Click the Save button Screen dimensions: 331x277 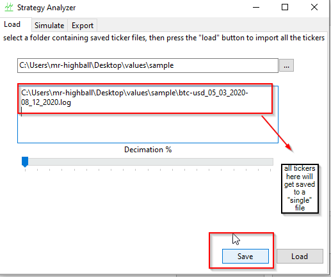[245, 256]
